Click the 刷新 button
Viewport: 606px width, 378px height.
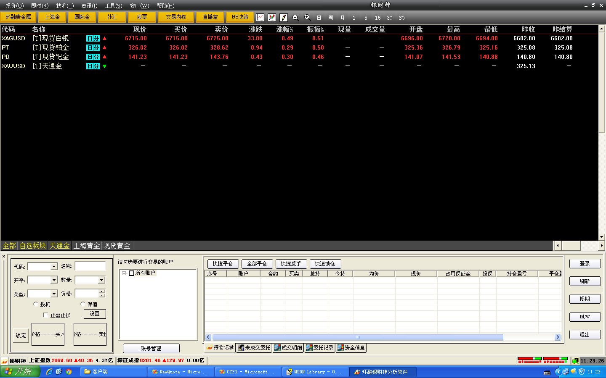(x=585, y=281)
